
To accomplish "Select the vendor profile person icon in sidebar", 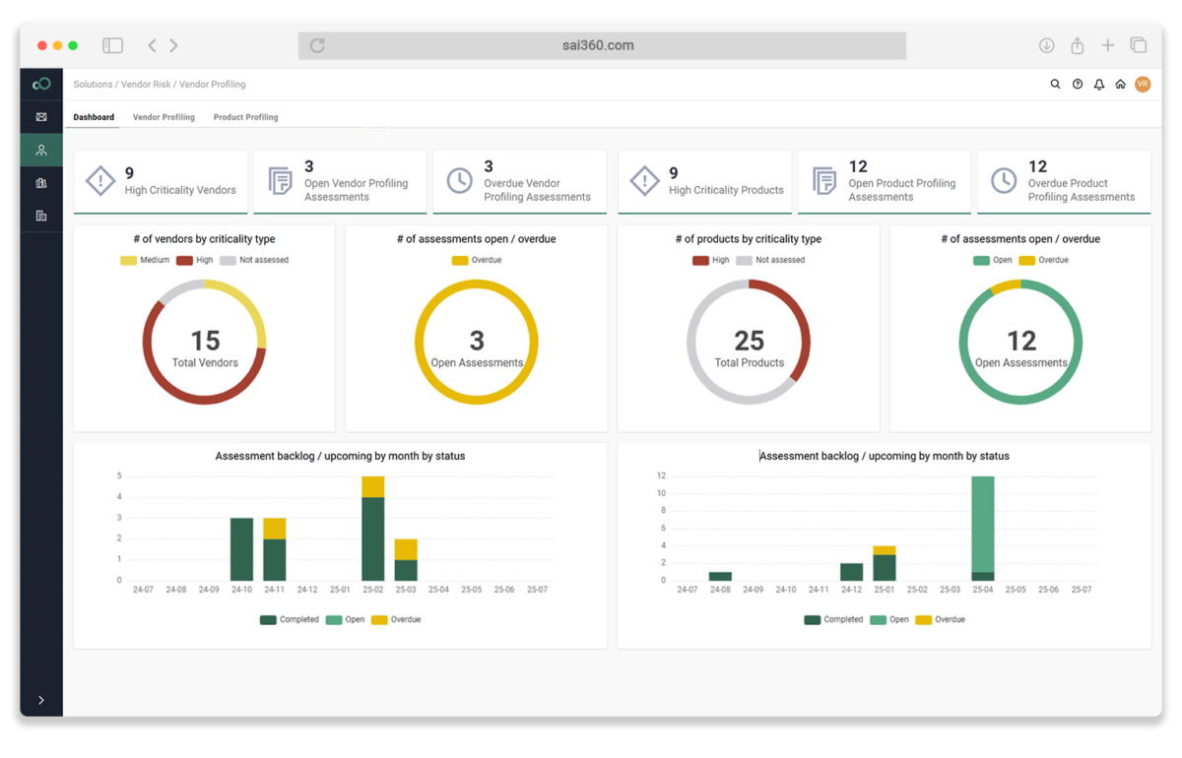I will [x=40, y=150].
